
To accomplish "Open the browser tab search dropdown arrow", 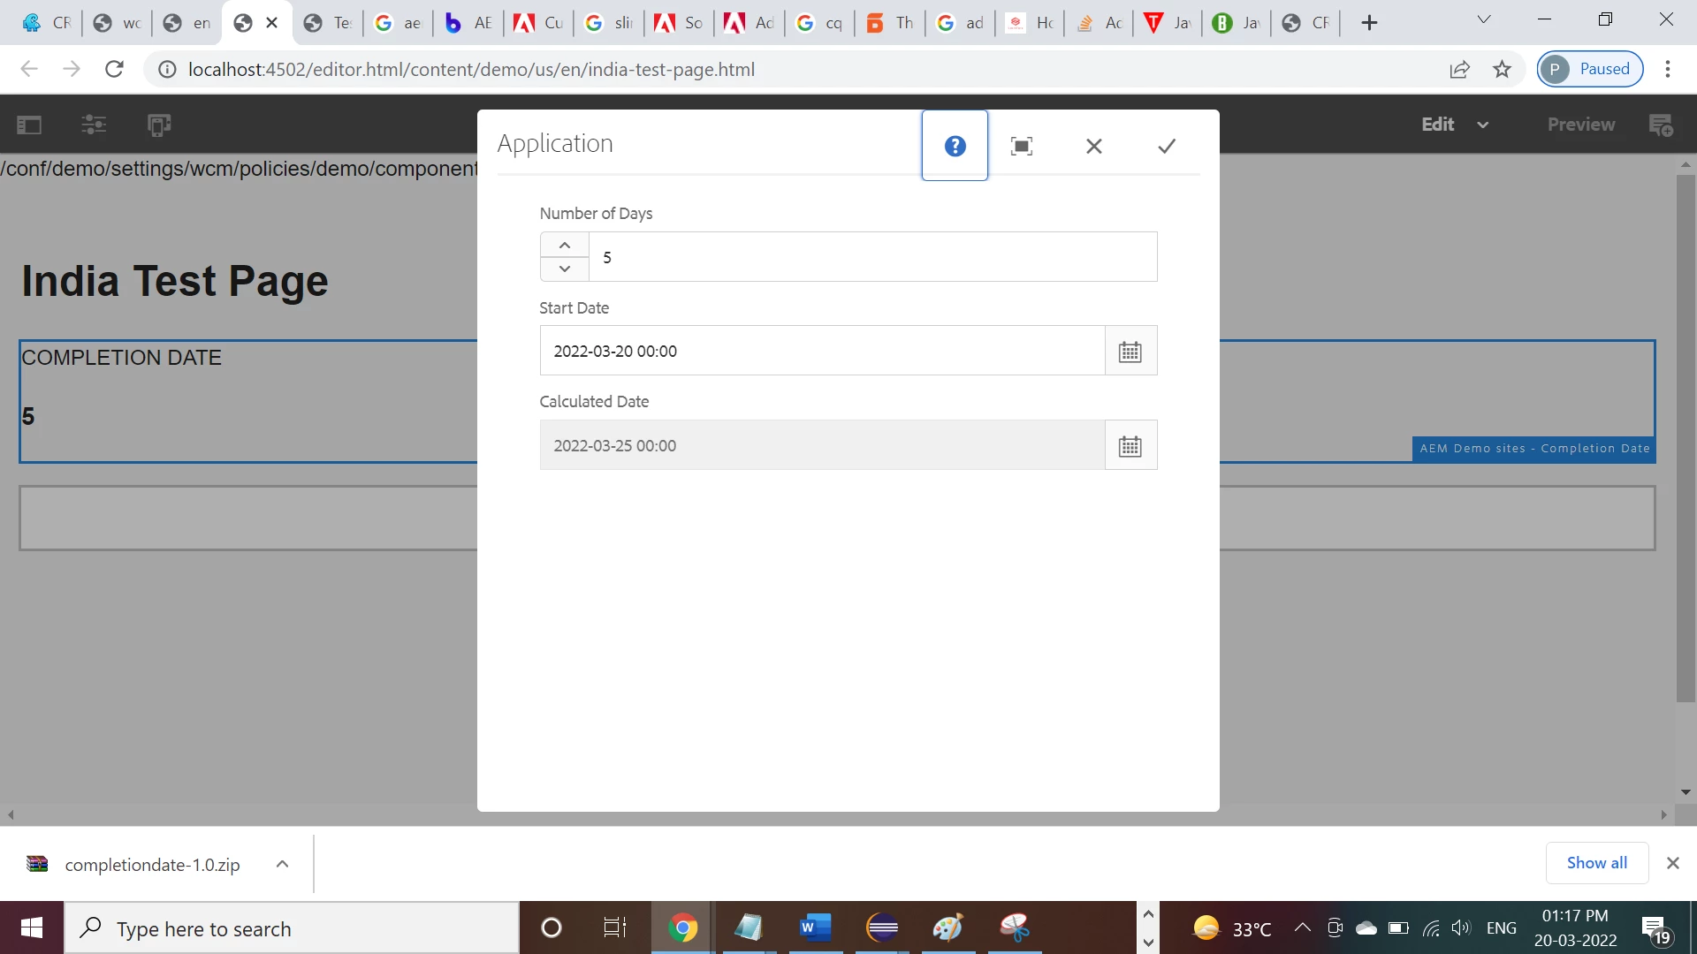I will pos(1484,19).
